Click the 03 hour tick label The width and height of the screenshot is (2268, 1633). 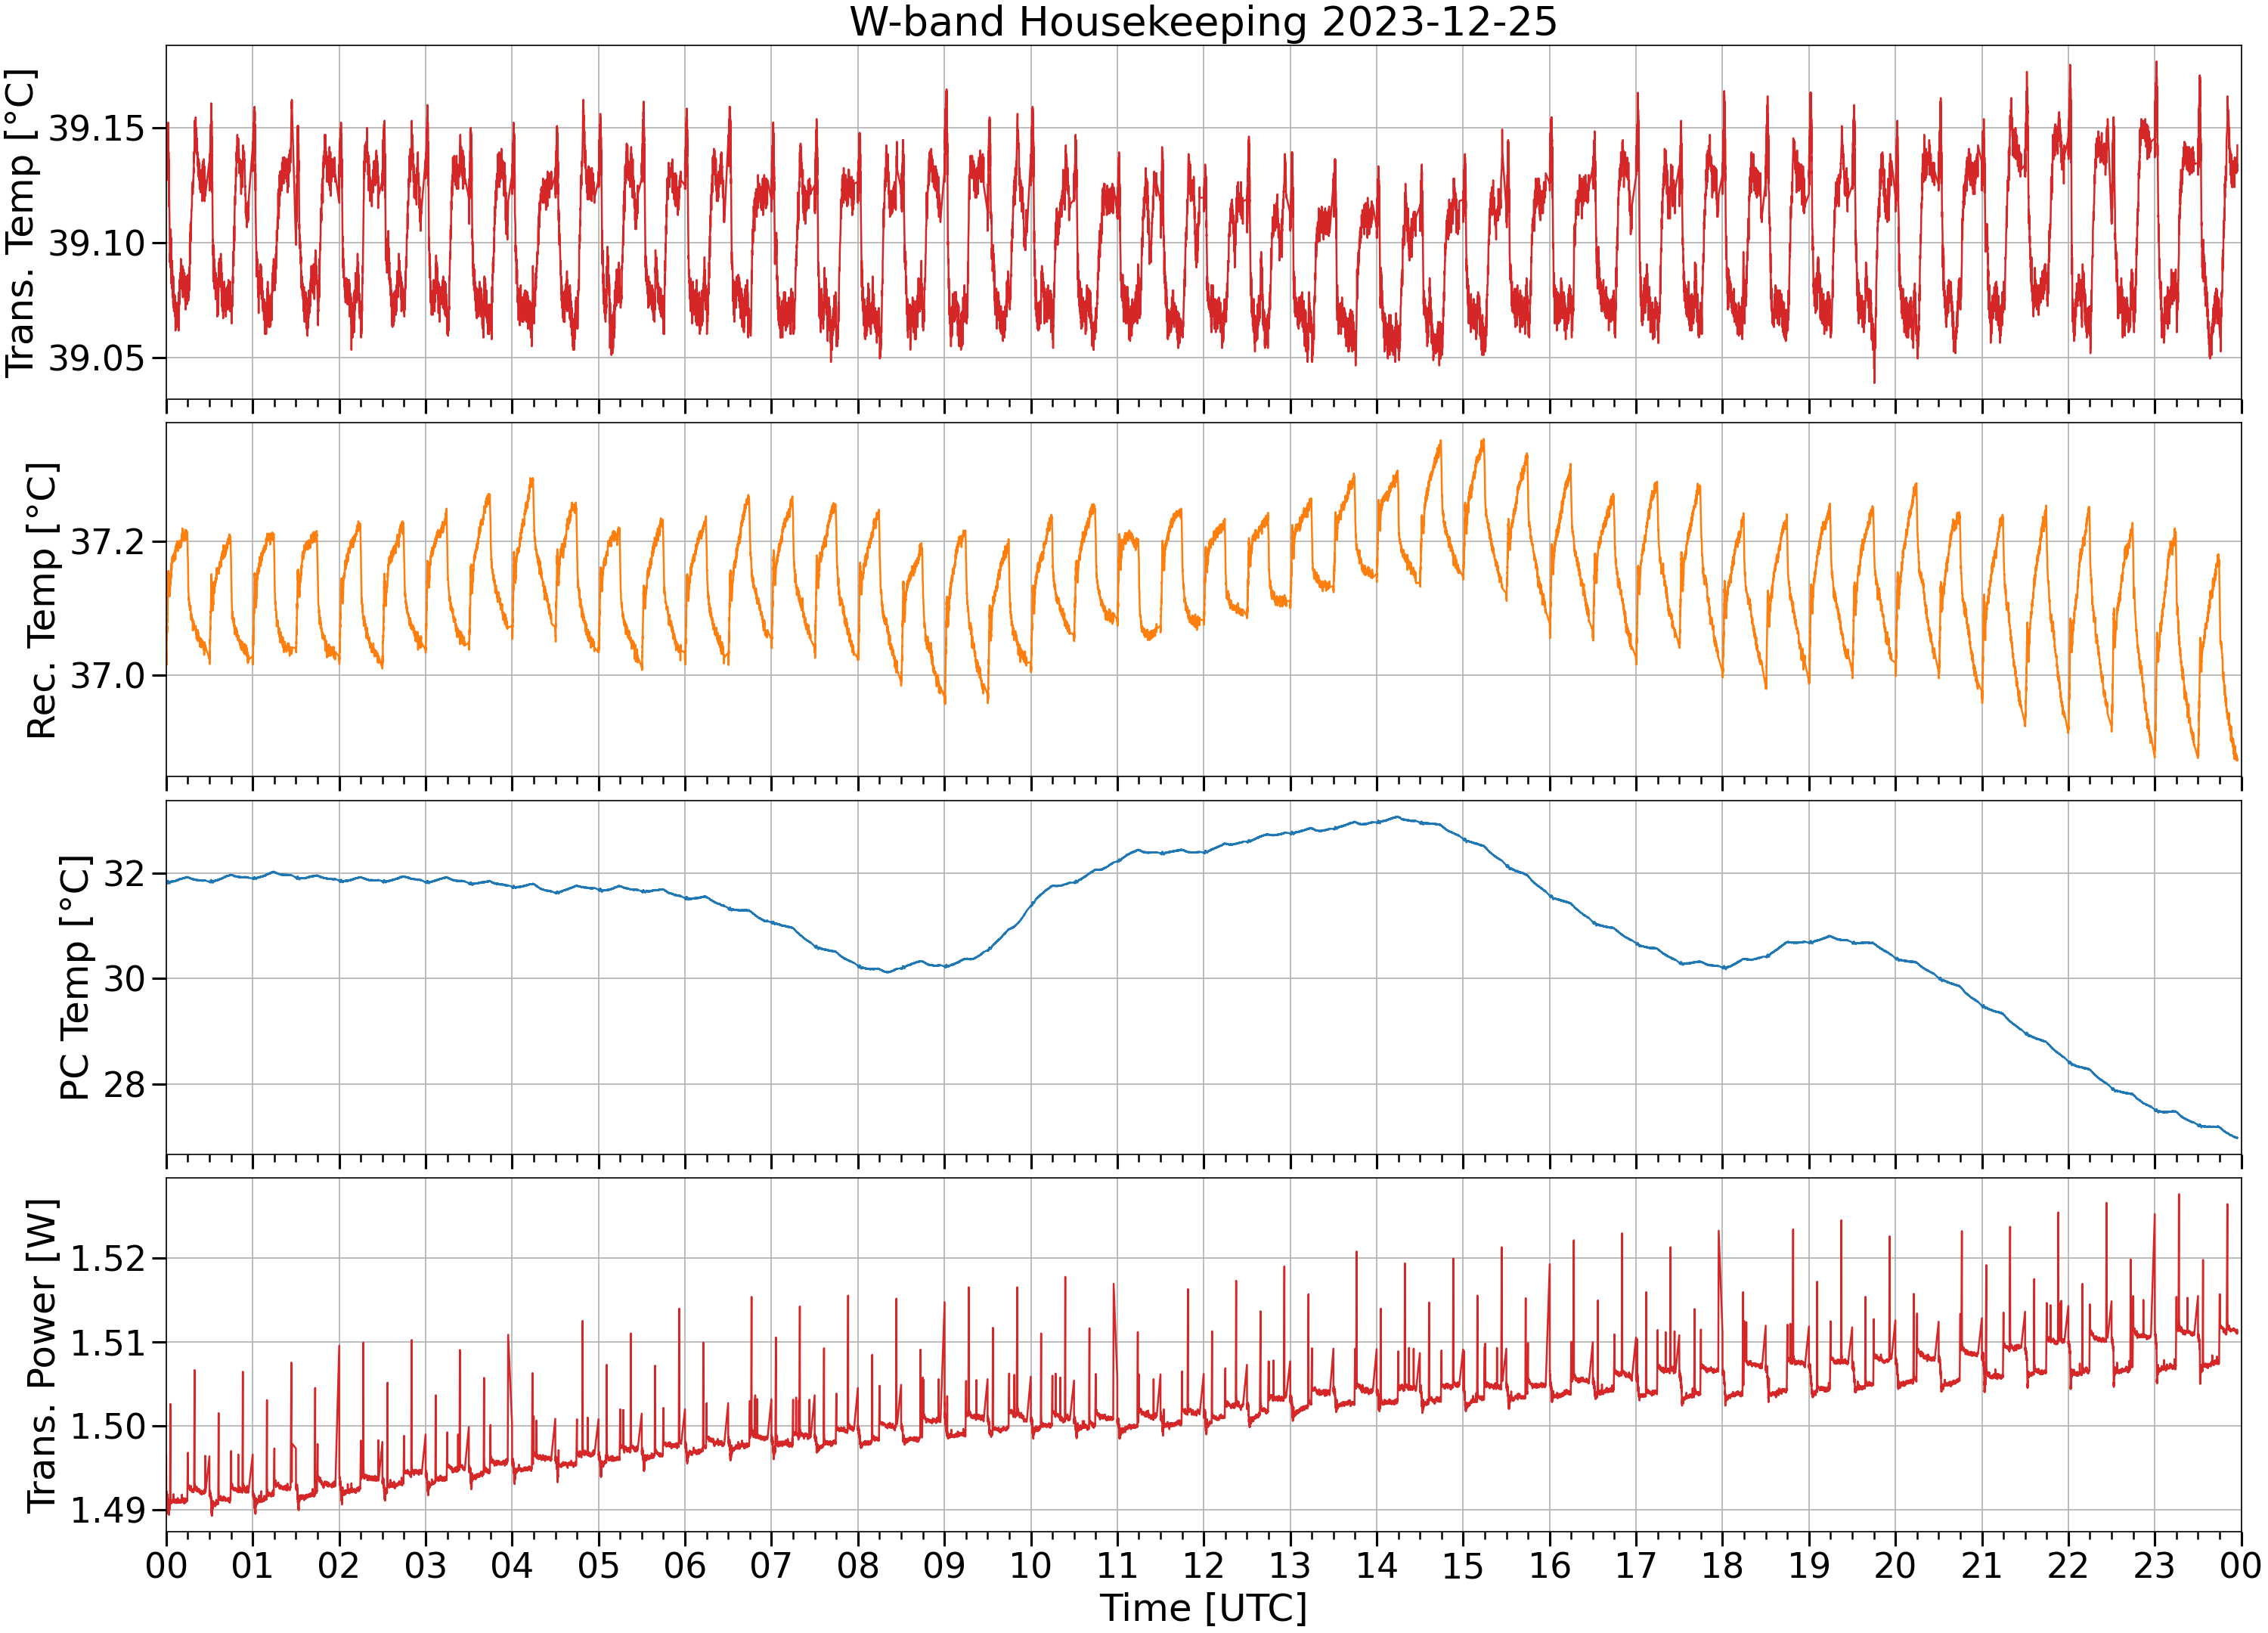click(x=425, y=1564)
